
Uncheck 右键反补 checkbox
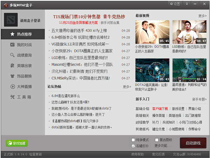(133, 146)
